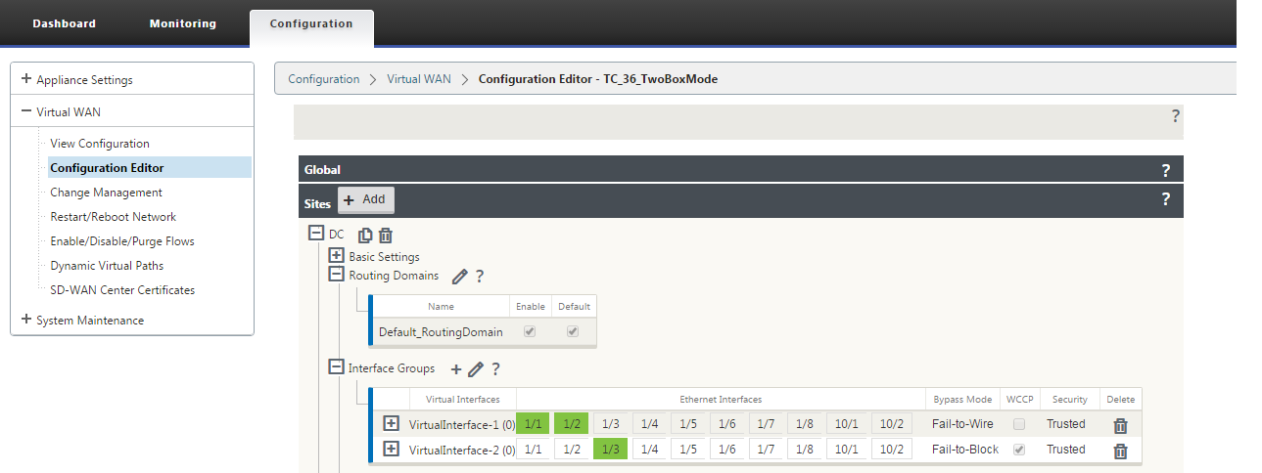Toggle WCCP checkbox for VirtualInterface-2
The height and width of the screenshot is (473, 1262).
click(1020, 450)
